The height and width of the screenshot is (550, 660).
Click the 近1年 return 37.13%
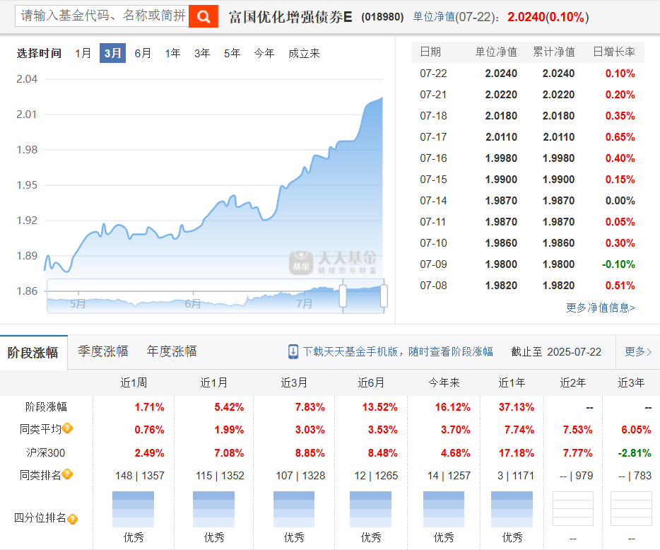point(517,407)
